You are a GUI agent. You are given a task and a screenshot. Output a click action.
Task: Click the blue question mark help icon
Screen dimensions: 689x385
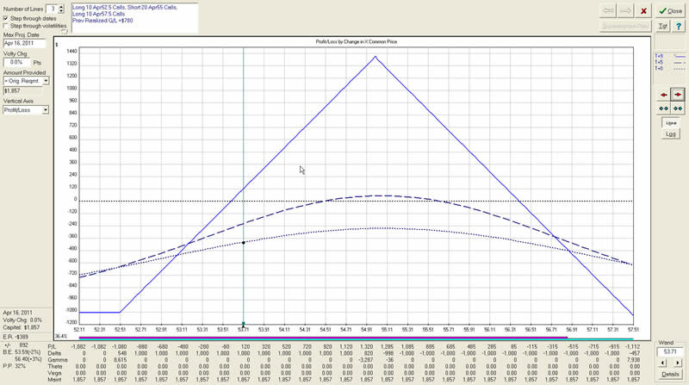680,26
